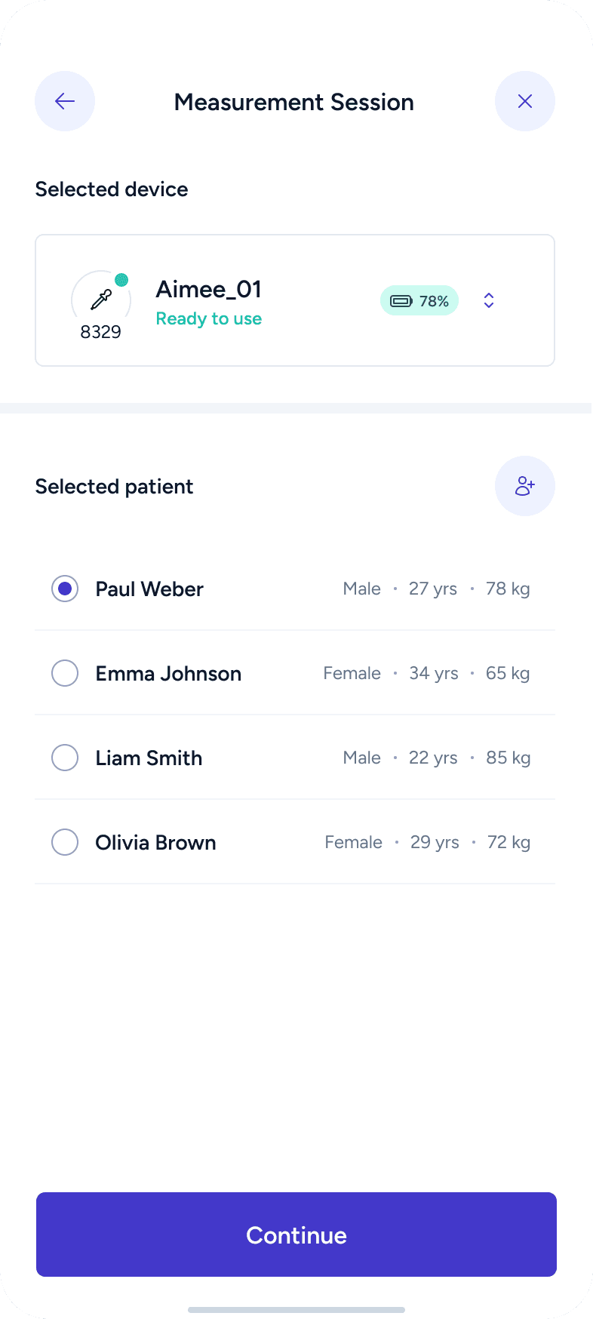
Task: Click the add new patient icon
Action: click(525, 486)
